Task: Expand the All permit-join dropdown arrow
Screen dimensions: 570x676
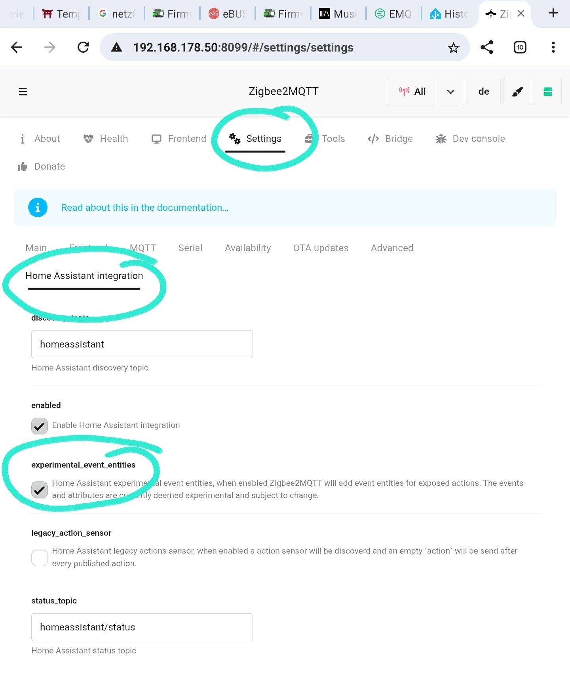Action: [x=450, y=92]
